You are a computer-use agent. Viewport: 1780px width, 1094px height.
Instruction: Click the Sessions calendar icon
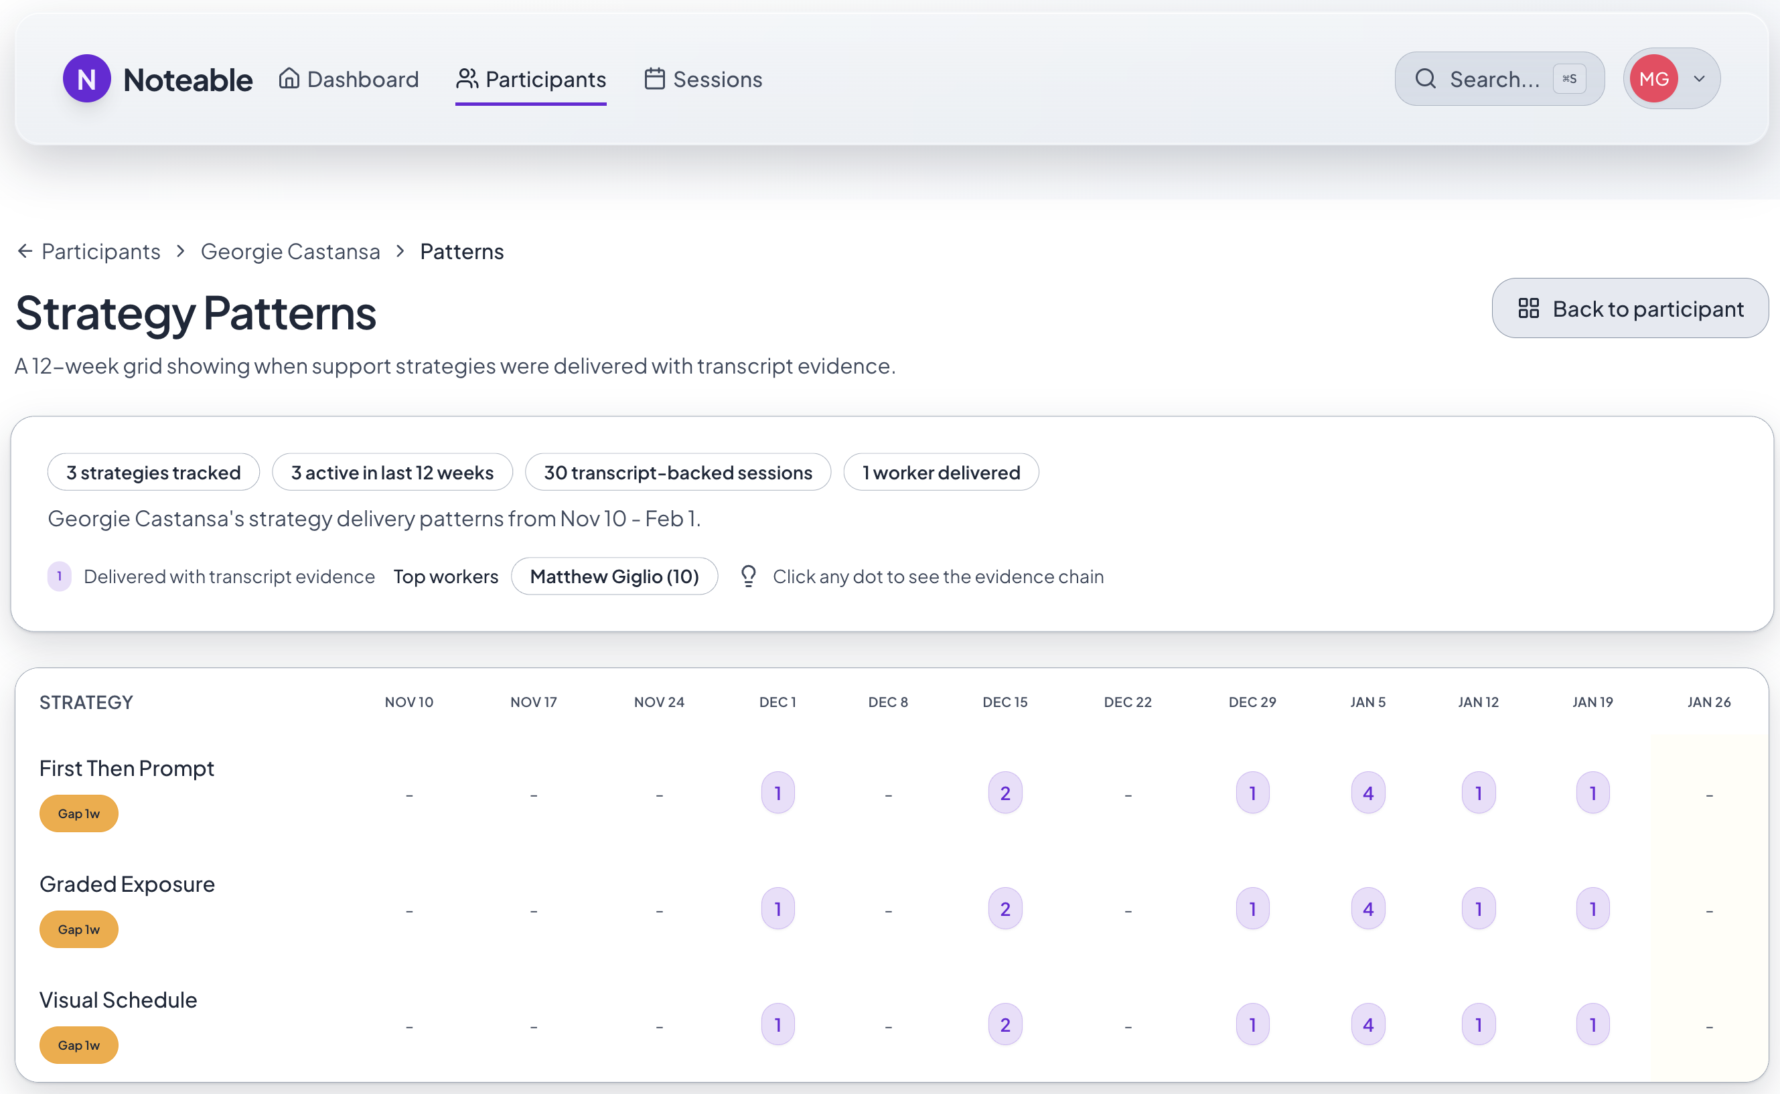click(654, 79)
